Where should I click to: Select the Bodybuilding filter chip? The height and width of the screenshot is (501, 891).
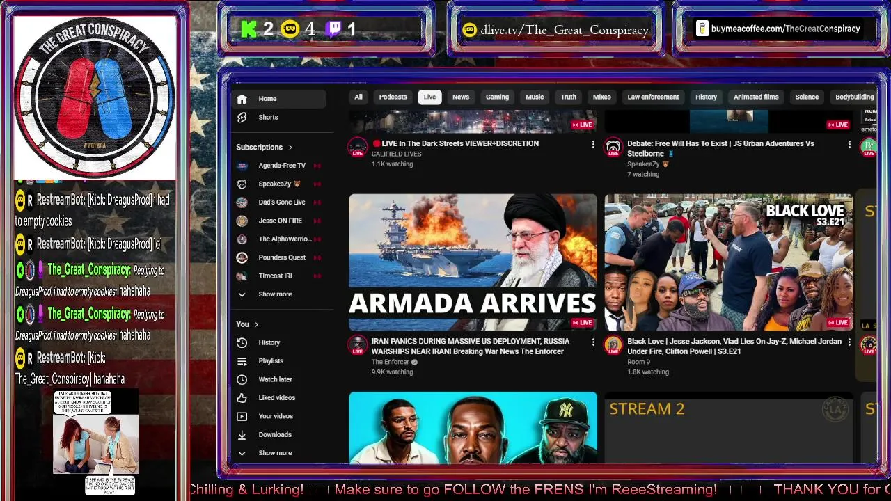click(x=854, y=97)
